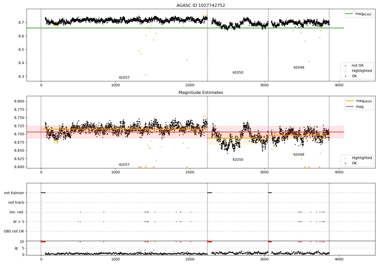Click the 10 tick on the dr axis
This screenshot has width=379, height=265.
click(x=22, y=242)
